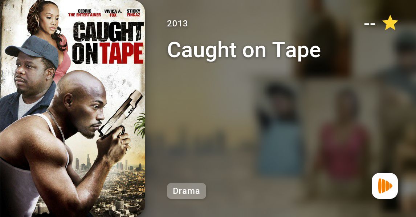Click the Caught on Tape title heading

click(244, 50)
